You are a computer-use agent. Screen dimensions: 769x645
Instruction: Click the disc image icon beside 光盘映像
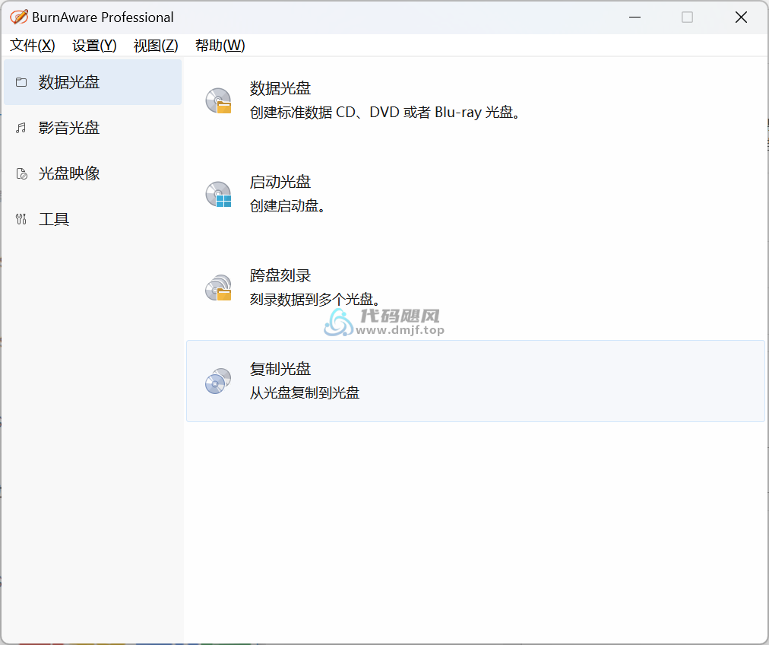pyautogui.click(x=21, y=173)
